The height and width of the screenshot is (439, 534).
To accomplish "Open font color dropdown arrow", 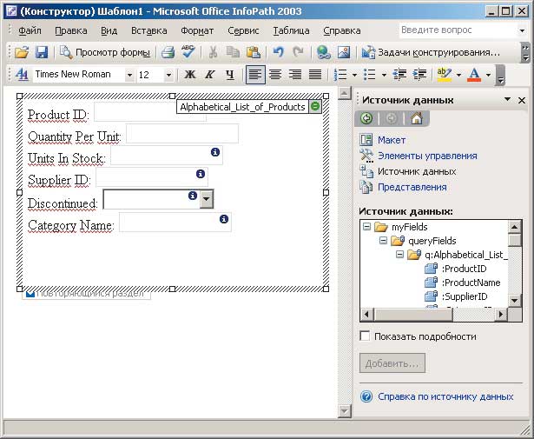I will pos(488,75).
